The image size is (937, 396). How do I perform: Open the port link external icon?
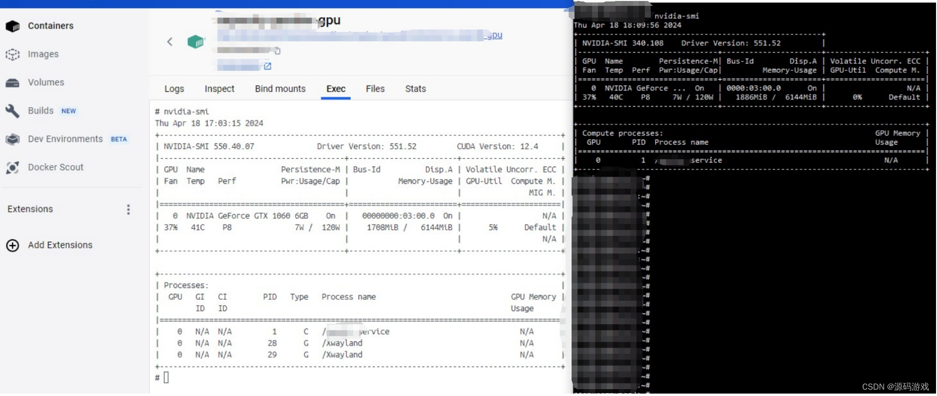(x=267, y=66)
